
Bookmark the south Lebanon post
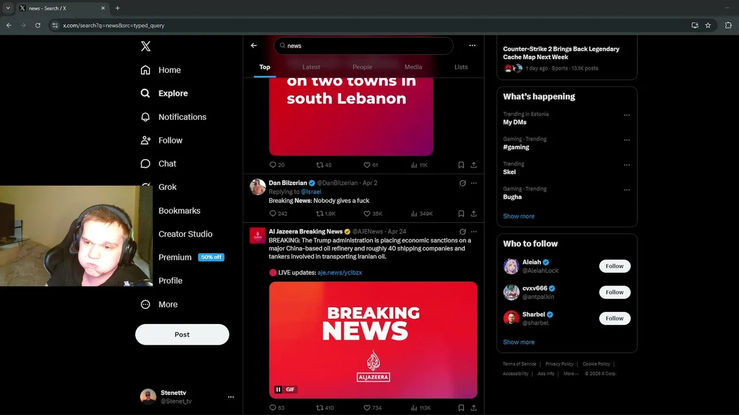pyautogui.click(x=461, y=165)
